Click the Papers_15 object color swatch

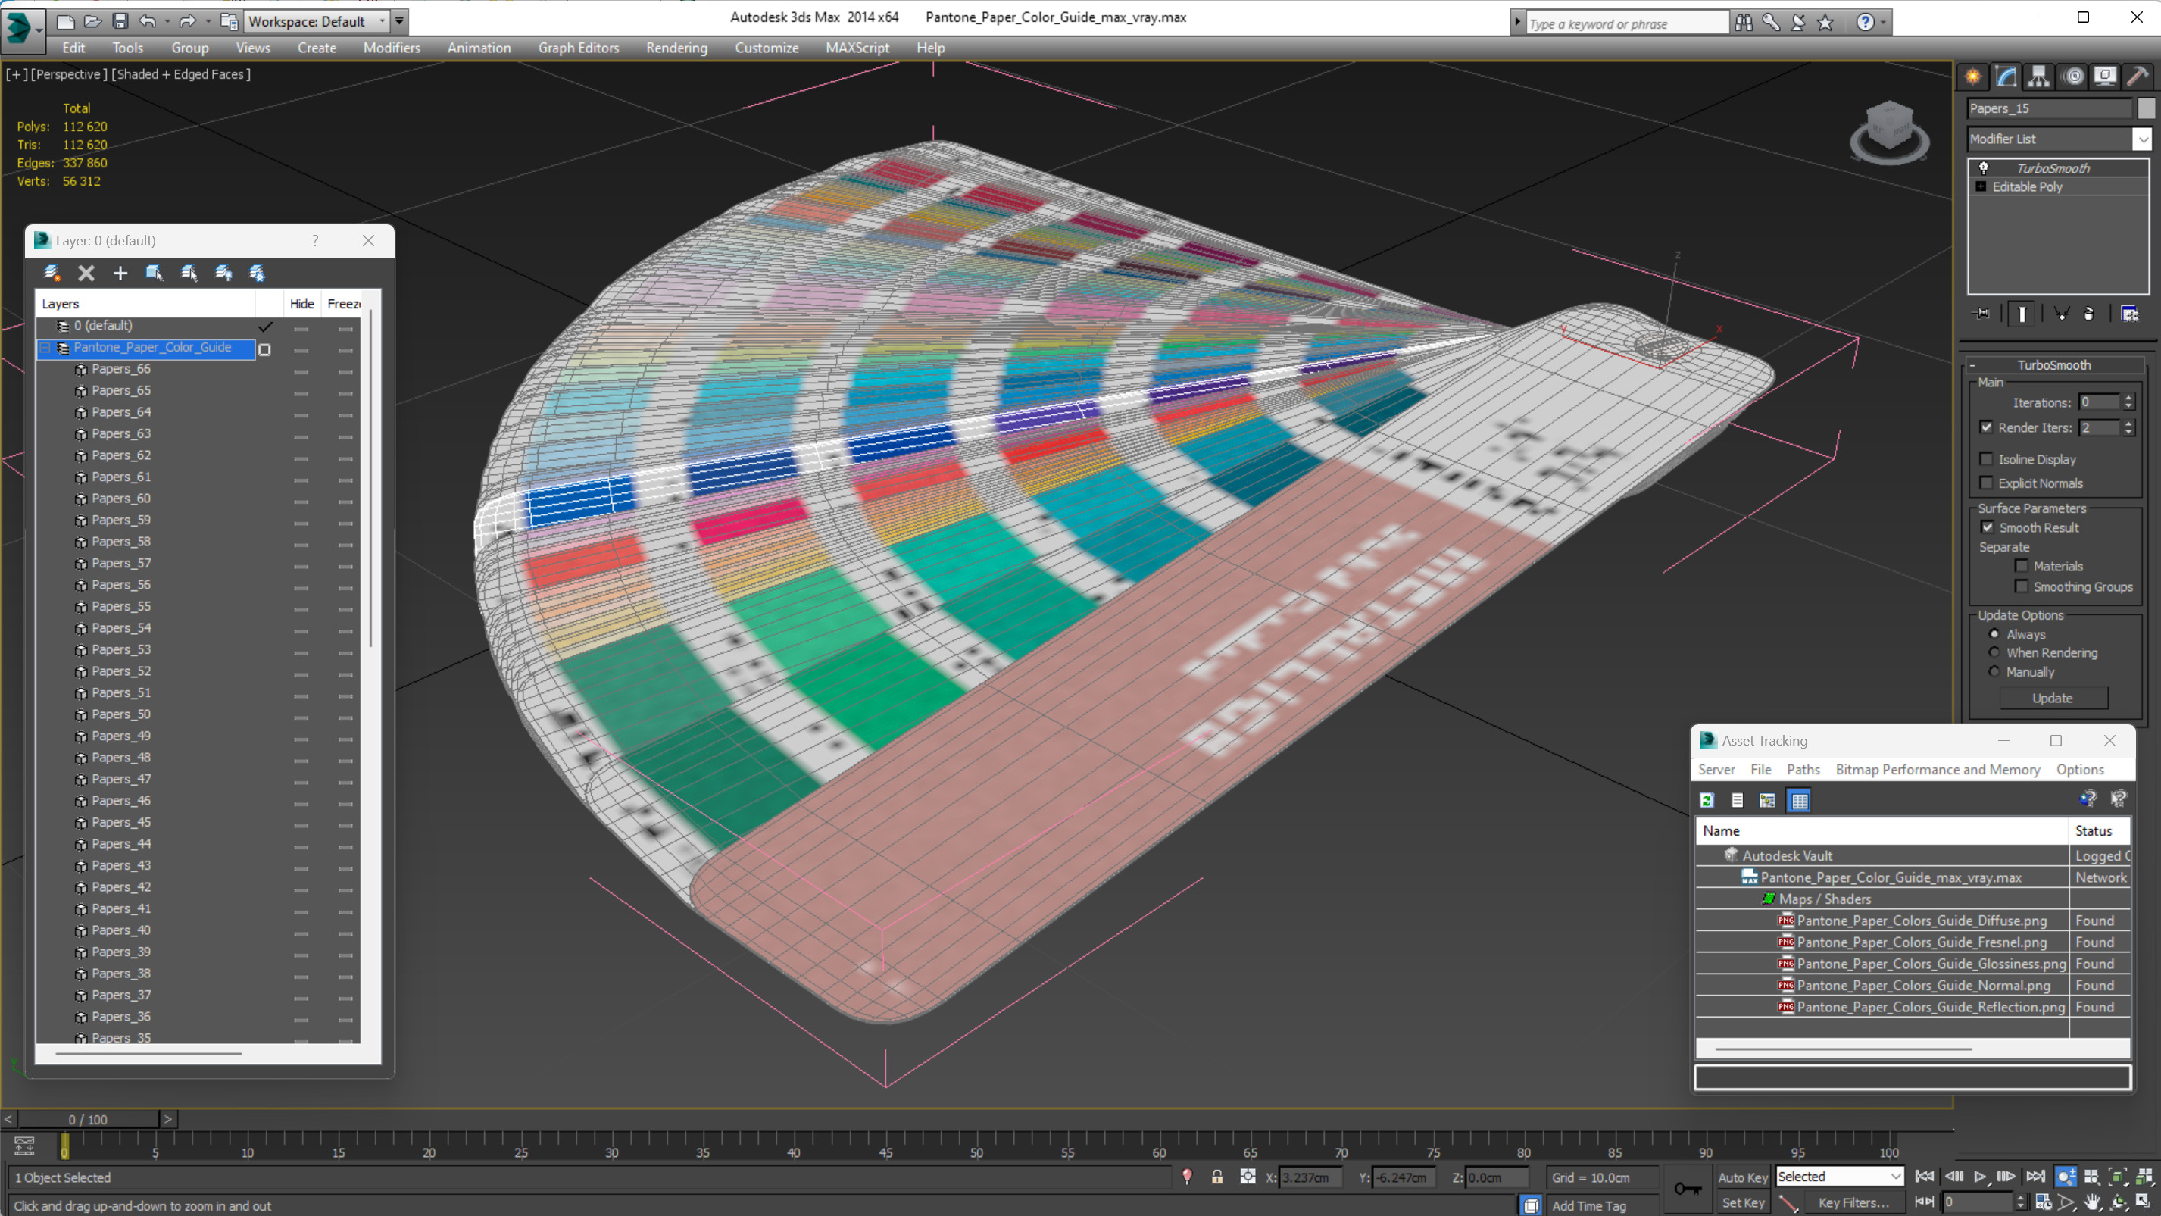(x=2146, y=108)
